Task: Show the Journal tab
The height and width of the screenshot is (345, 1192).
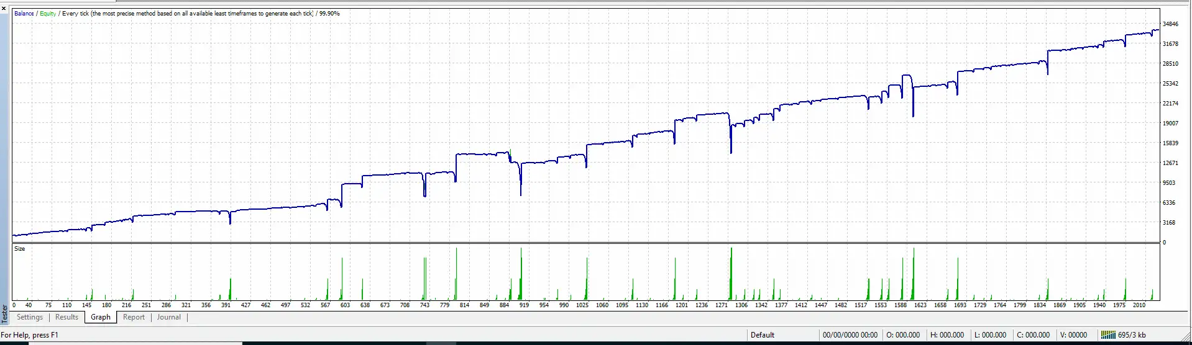Action: [x=169, y=317]
